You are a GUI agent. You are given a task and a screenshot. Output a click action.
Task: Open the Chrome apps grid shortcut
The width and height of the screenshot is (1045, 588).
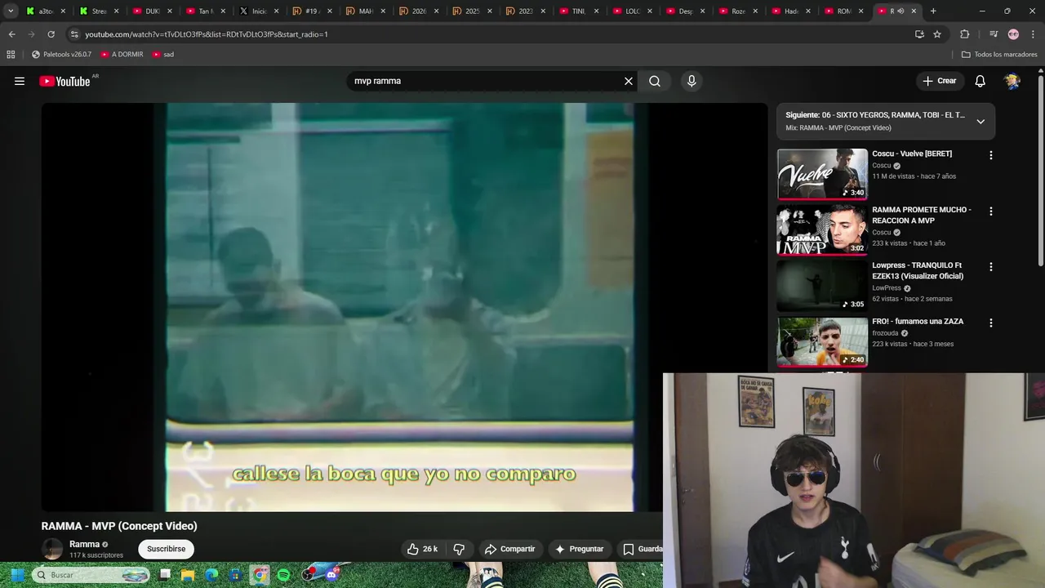[11, 54]
